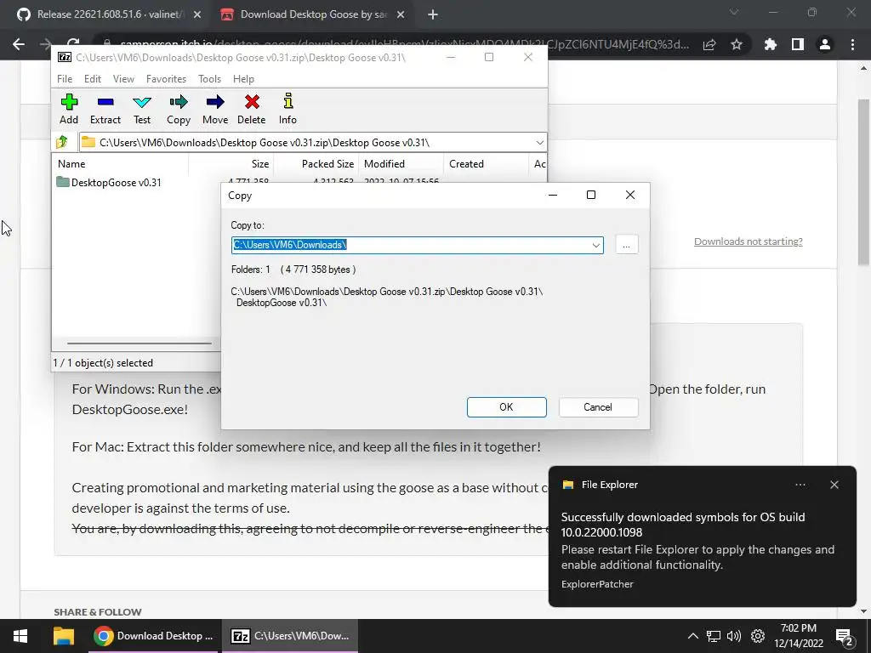Open Chrome extensions puzzle icon

click(771, 45)
